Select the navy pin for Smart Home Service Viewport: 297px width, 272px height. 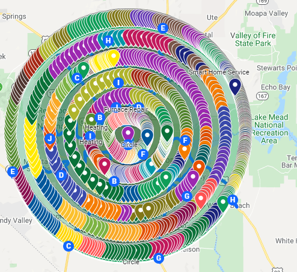point(235,86)
